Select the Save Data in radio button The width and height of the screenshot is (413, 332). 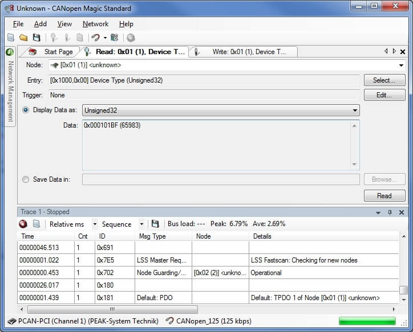point(26,179)
